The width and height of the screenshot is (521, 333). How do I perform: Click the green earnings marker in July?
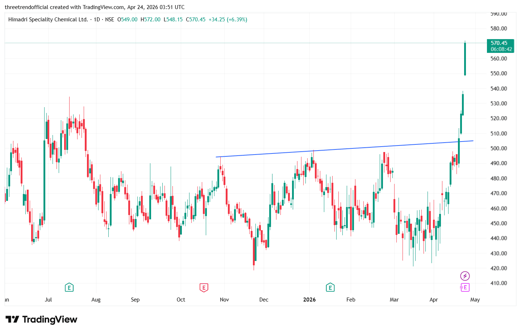(69, 288)
